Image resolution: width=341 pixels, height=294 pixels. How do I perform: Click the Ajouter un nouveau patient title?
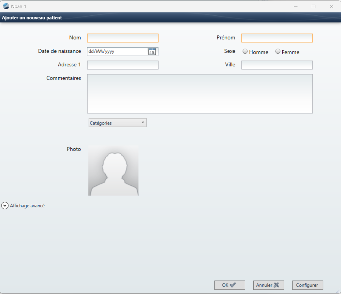click(x=32, y=18)
